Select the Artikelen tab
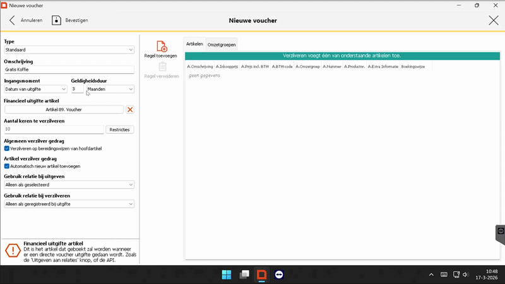505x284 pixels. click(194, 44)
